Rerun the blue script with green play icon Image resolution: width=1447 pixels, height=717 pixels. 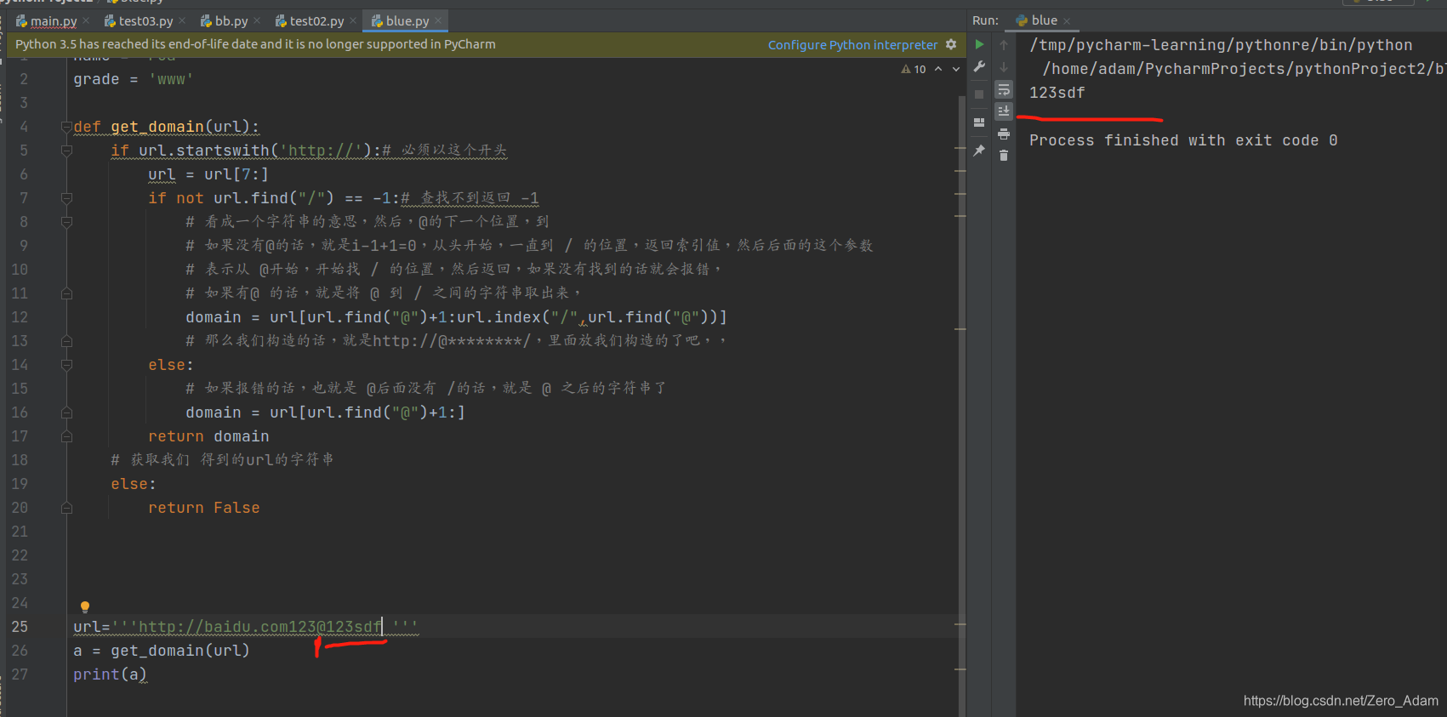click(x=979, y=44)
